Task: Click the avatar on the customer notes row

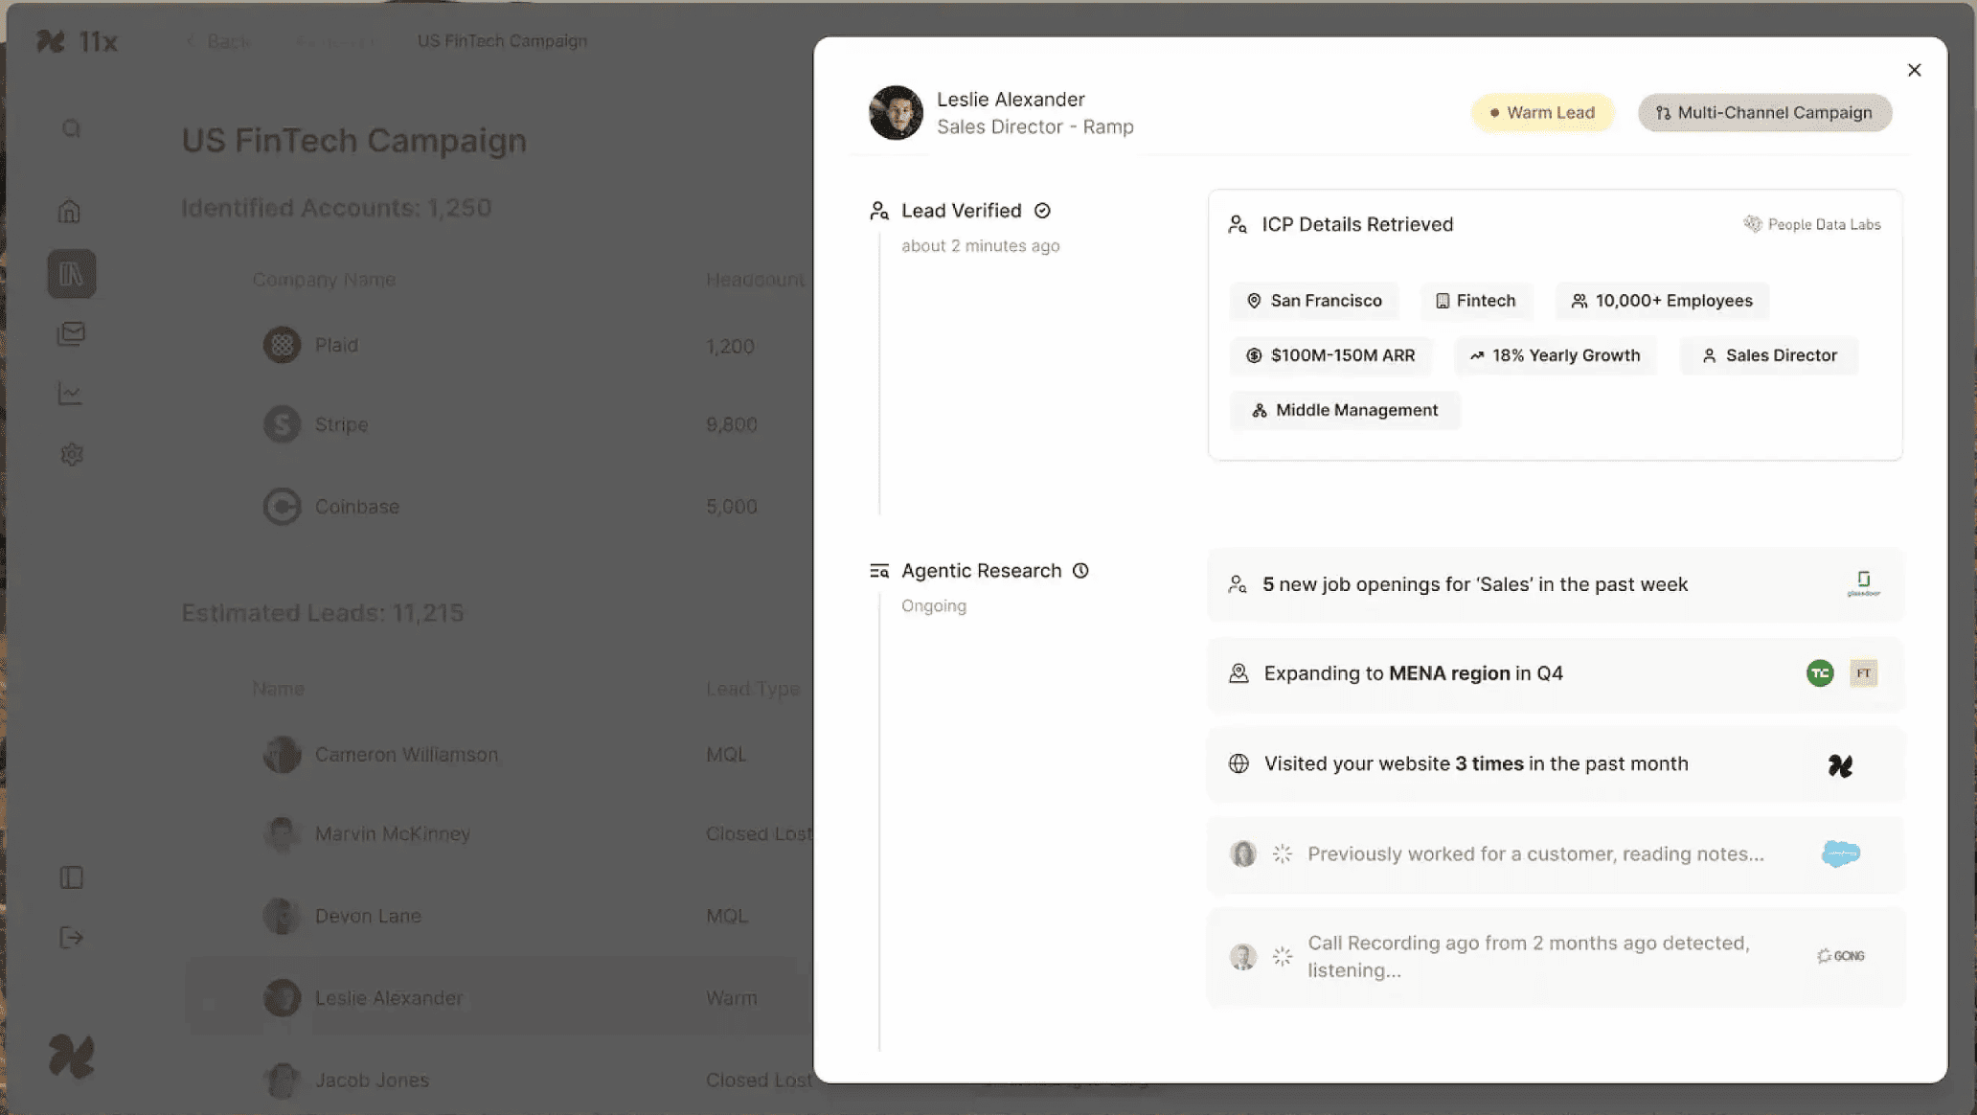Action: pos(1243,853)
